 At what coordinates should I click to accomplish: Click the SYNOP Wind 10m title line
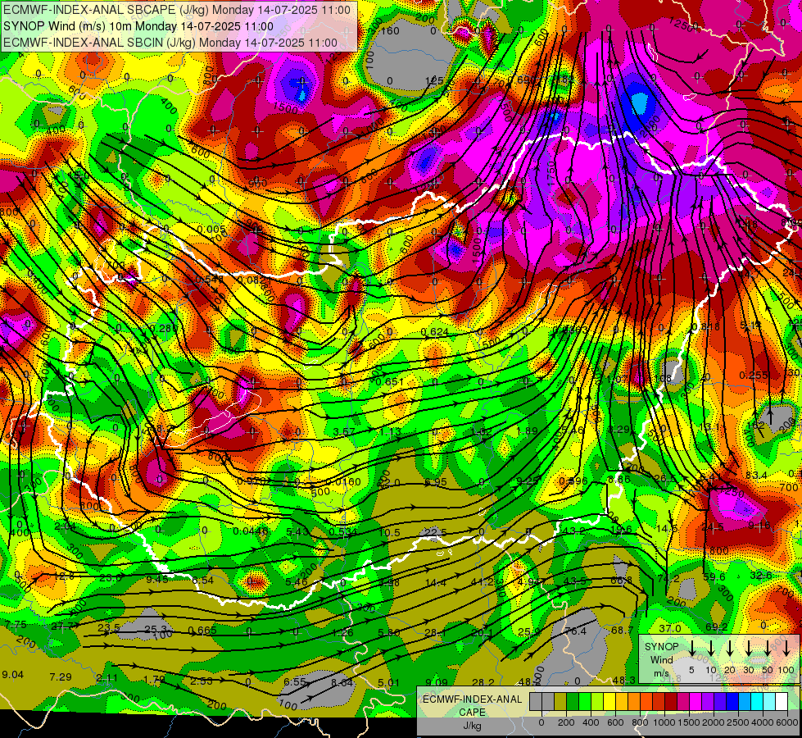(138, 26)
